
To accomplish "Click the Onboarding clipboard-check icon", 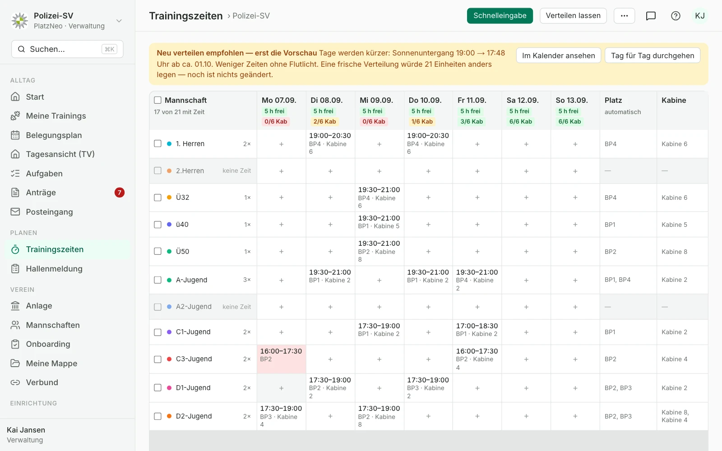I will [x=15, y=344].
